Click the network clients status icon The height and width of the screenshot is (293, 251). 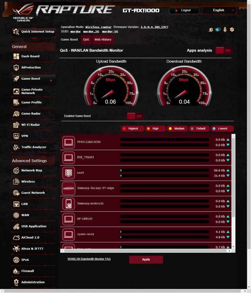coord(218,29)
